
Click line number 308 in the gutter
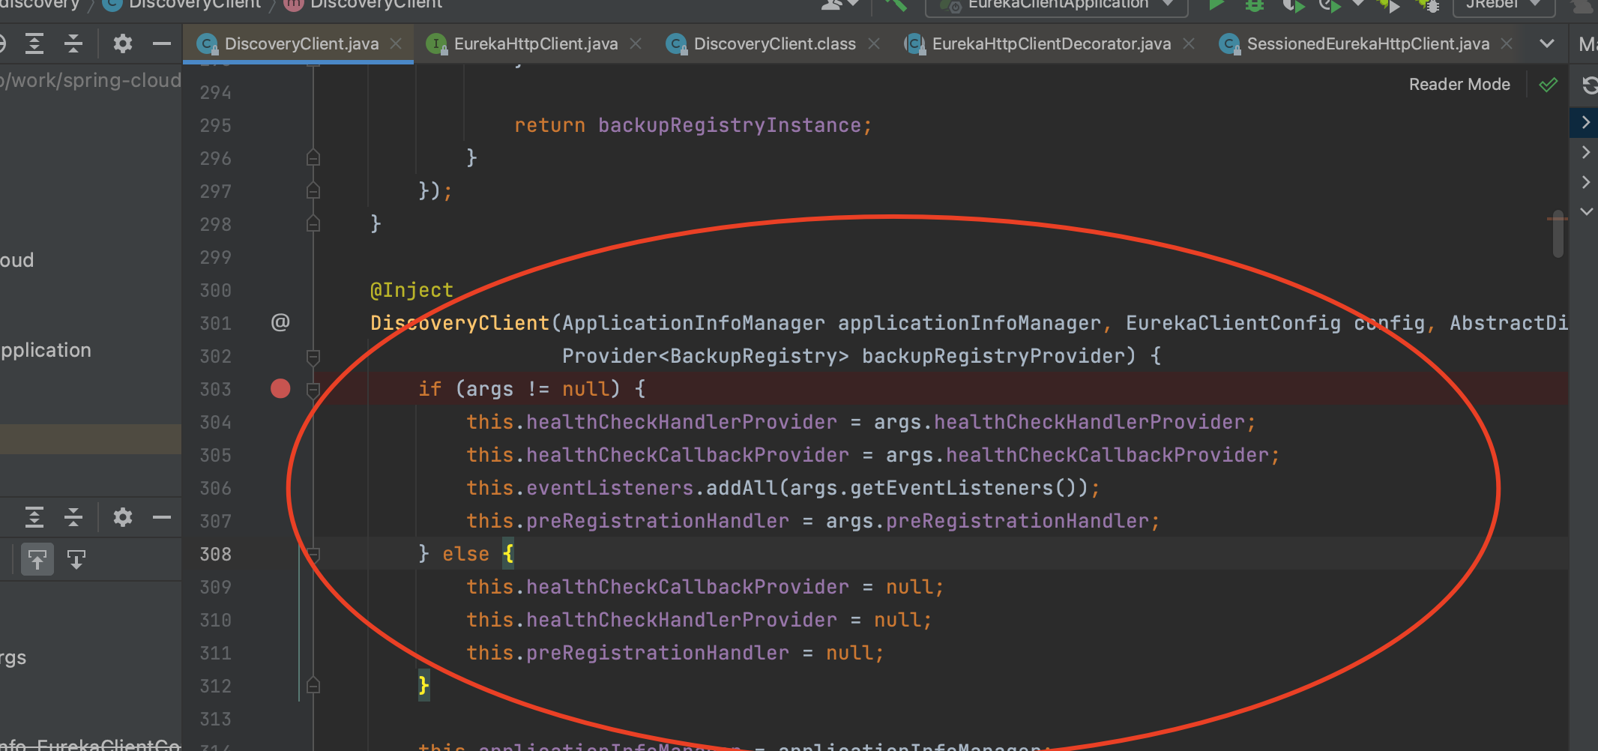point(216,554)
